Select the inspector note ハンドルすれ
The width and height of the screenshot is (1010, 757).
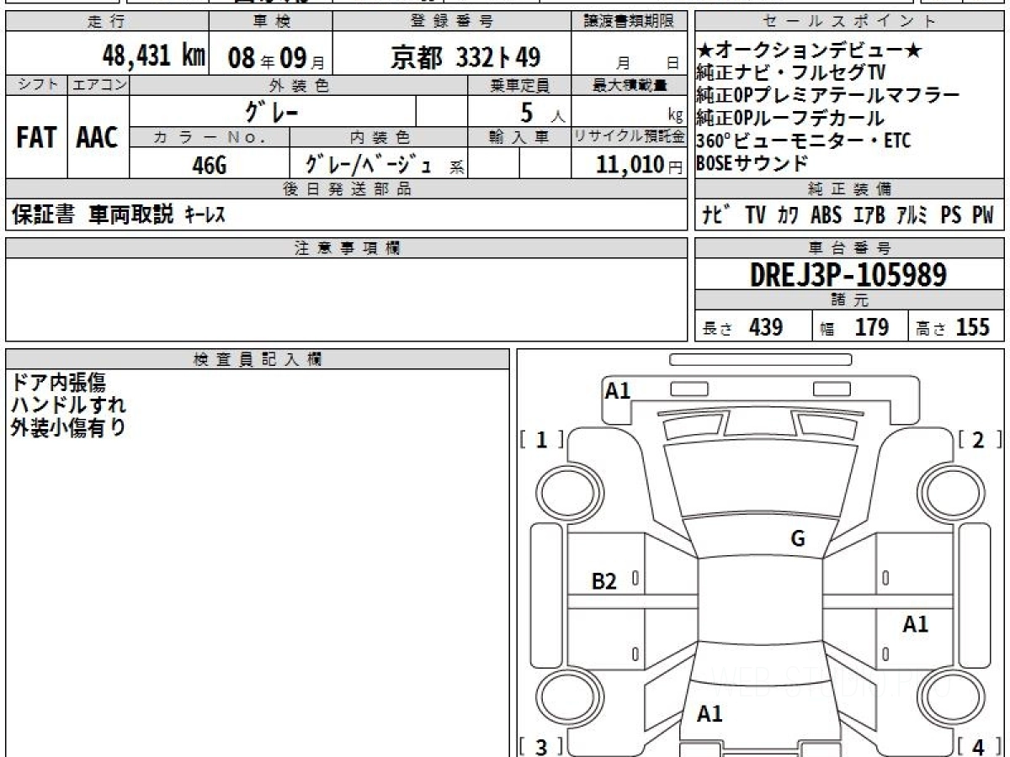pyautogui.click(x=69, y=405)
